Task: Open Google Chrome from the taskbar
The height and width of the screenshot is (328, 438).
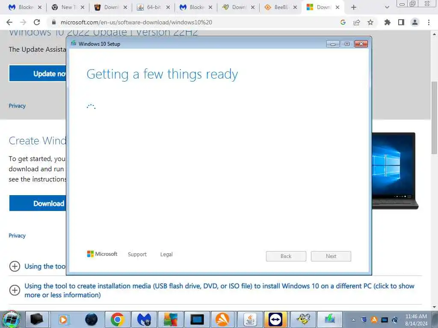Action: [117, 319]
